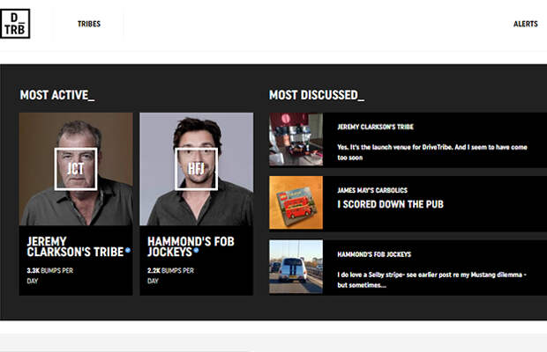The image size is (547, 352).
Task: Open Jeremy Clarkson's Tribe title link
Action: click(75, 246)
